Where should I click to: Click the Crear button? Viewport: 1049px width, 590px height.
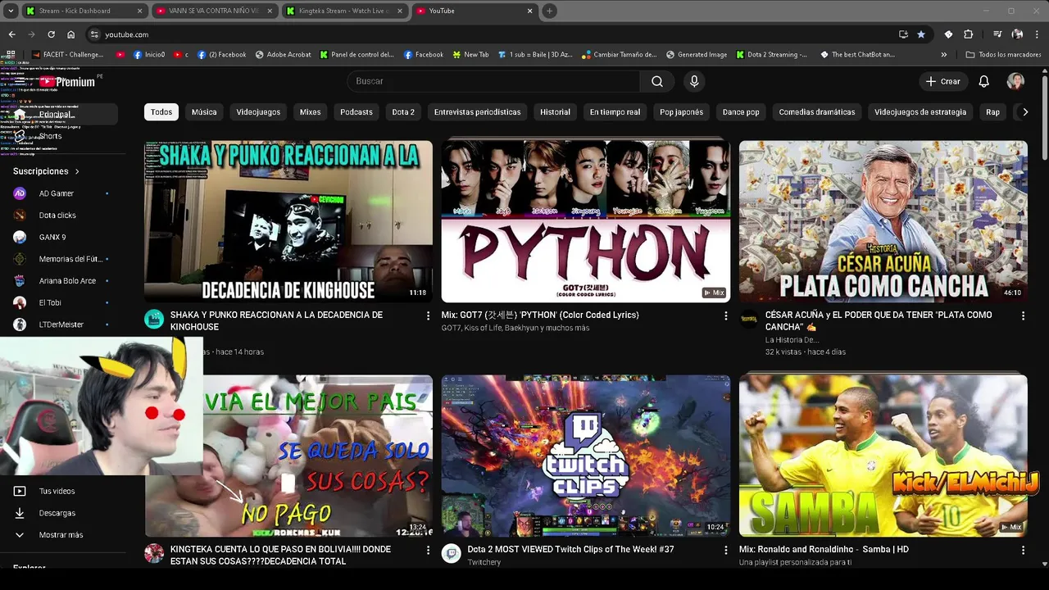(x=942, y=81)
